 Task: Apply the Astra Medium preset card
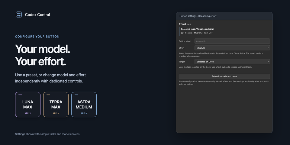[x=84, y=105]
